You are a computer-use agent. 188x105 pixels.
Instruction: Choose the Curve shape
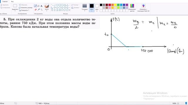tap(55, 5)
